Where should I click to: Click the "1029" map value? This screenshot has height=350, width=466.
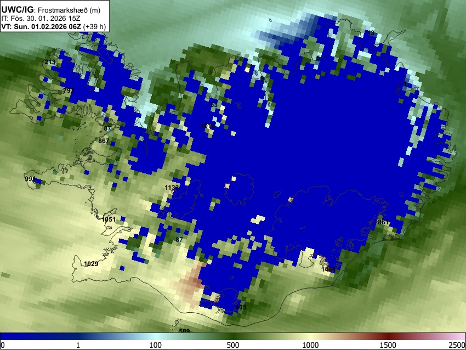pyautogui.click(x=91, y=264)
